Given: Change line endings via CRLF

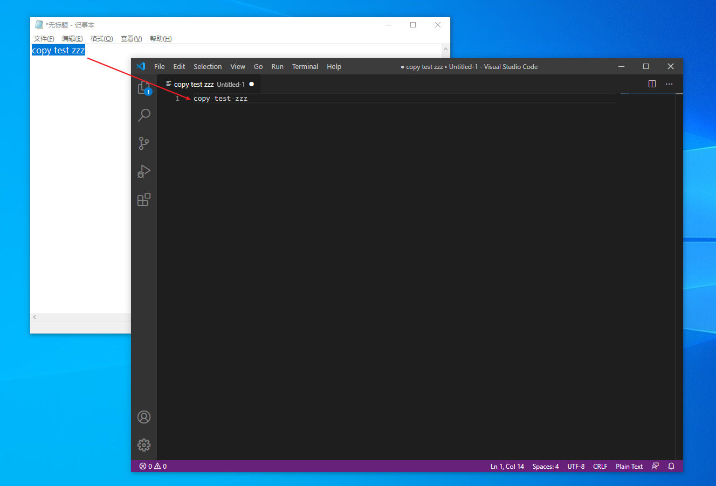Looking at the screenshot, I should point(600,466).
